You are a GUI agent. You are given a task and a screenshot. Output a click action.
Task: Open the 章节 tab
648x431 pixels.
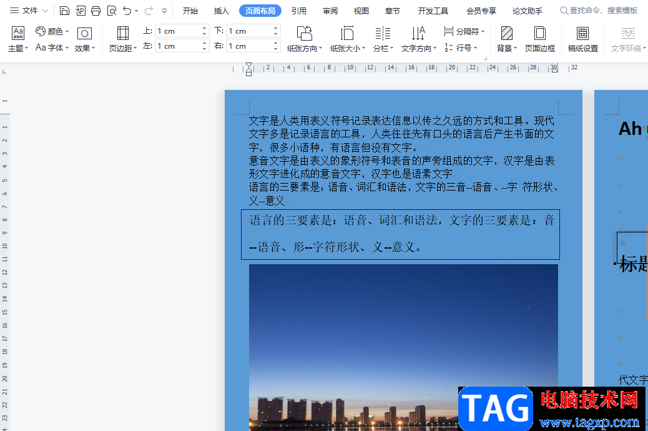point(392,11)
